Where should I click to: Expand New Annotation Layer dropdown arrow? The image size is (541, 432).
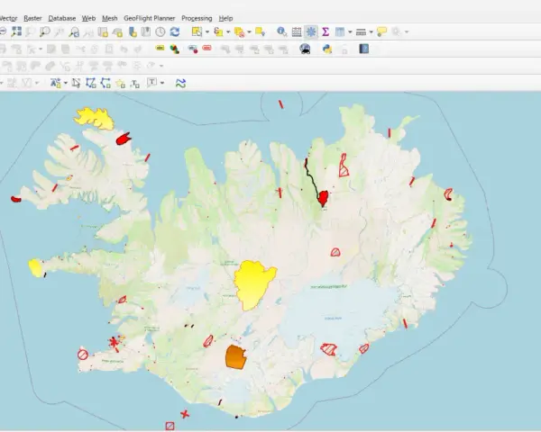pyautogui.click(x=66, y=83)
